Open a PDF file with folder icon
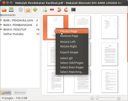This screenshot has height=101, width=128. pos(4,10)
